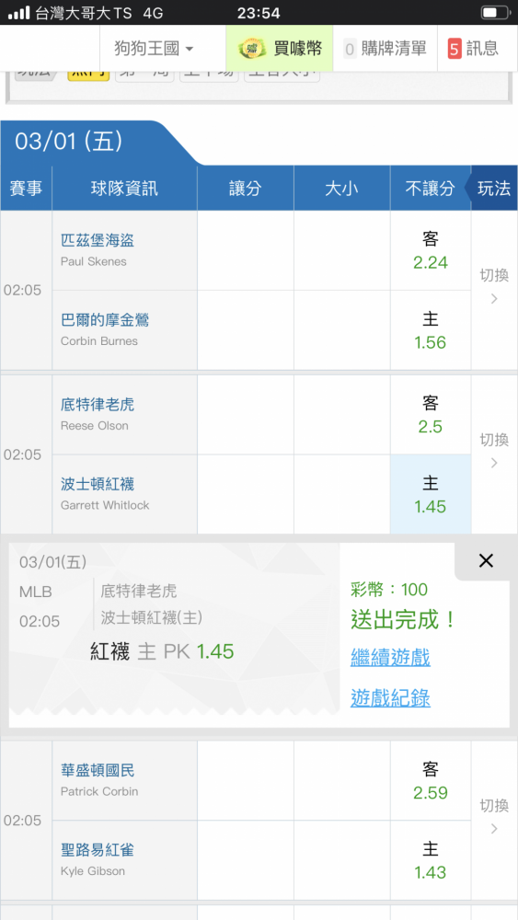518x920 pixels.
Task: Close the bet confirmation slip
Action: click(486, 561)
